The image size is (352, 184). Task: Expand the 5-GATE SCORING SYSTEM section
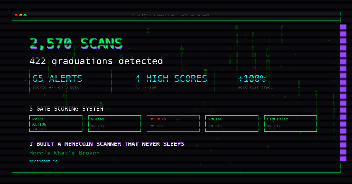66,108
